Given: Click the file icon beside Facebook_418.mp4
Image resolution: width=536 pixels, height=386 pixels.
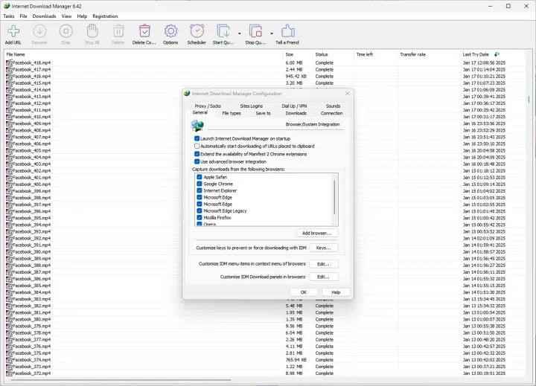Looking at the screenshot, I should coord(9,63).
